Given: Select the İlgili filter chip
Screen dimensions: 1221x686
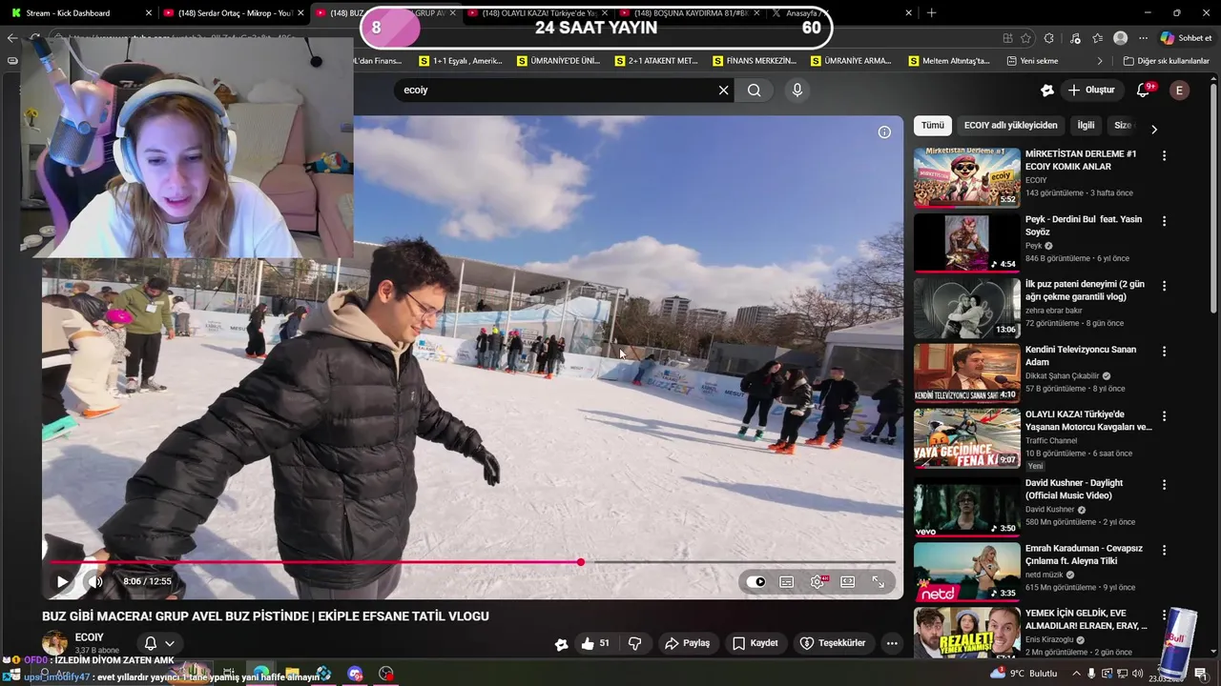Looking at the screenshot, I should coord(1086,125).
